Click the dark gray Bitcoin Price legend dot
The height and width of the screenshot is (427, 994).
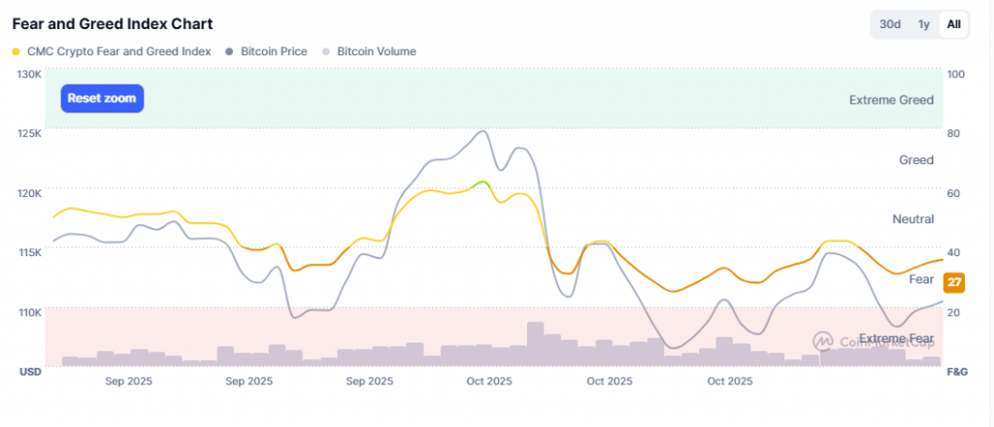click(x=229, y=51)
